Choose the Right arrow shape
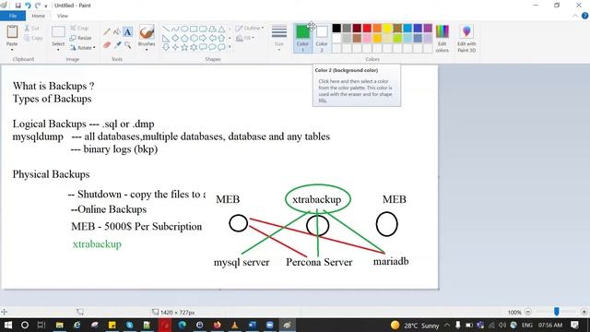This screenshot has width=590, height=332. pos(203,38)
